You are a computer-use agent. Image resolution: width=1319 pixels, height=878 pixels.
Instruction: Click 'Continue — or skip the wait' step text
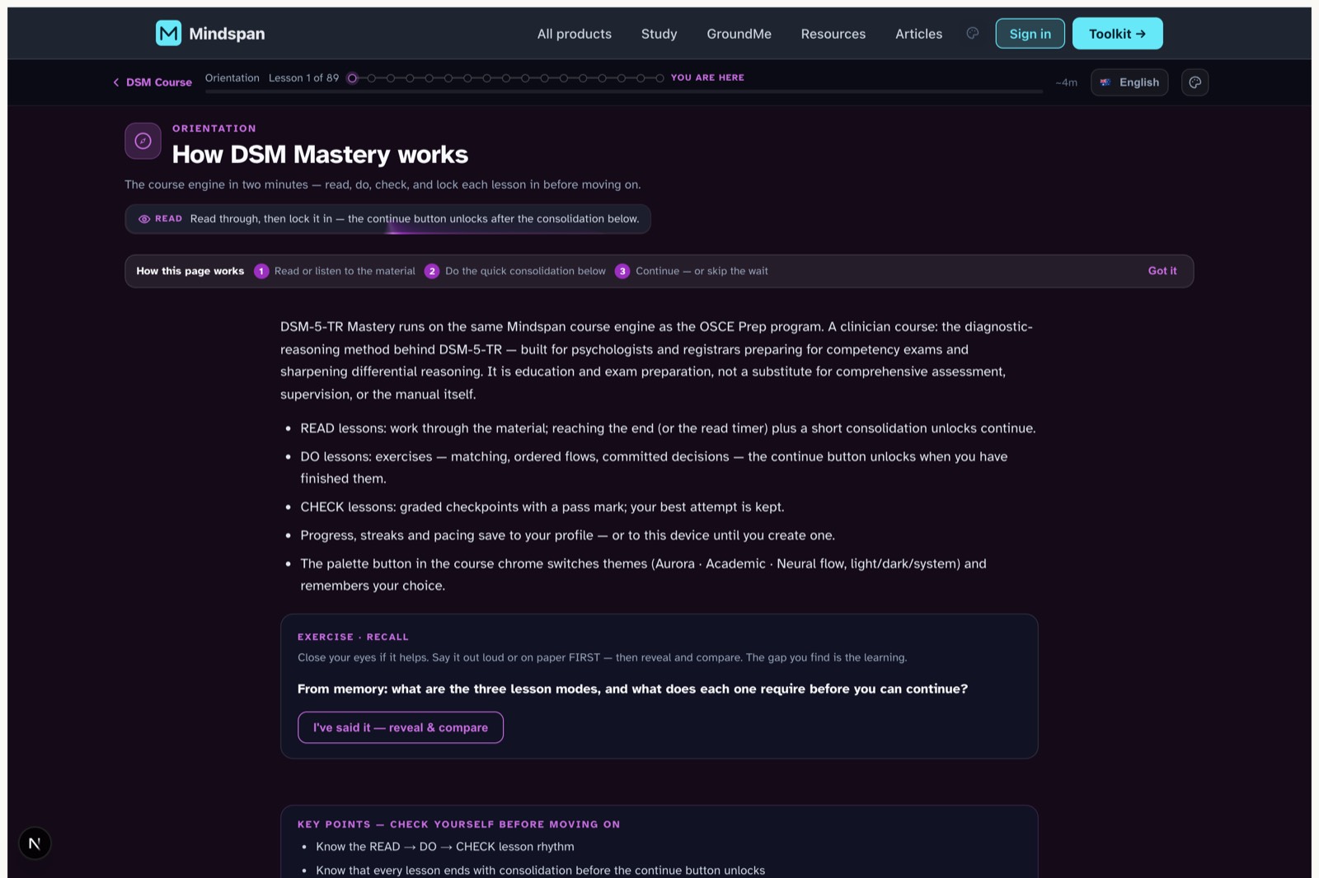[x=702, y=271]
